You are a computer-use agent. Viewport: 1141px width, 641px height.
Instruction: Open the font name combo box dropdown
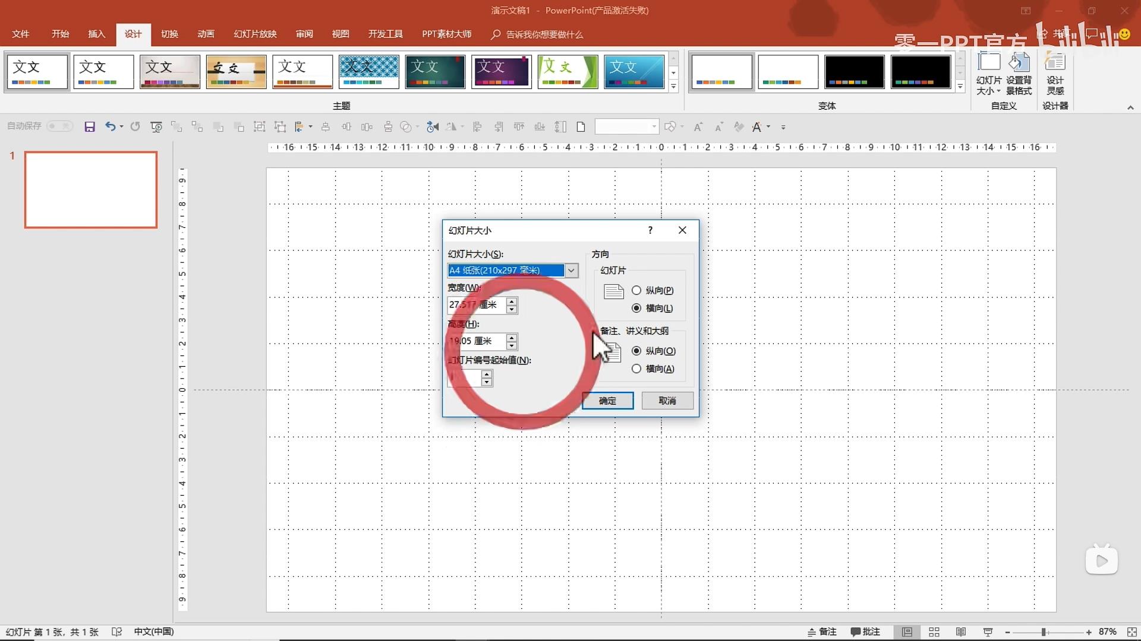[654, 127]
